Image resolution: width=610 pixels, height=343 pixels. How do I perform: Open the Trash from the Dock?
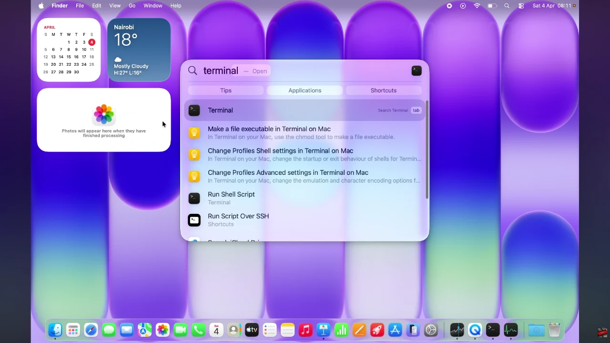554,330
